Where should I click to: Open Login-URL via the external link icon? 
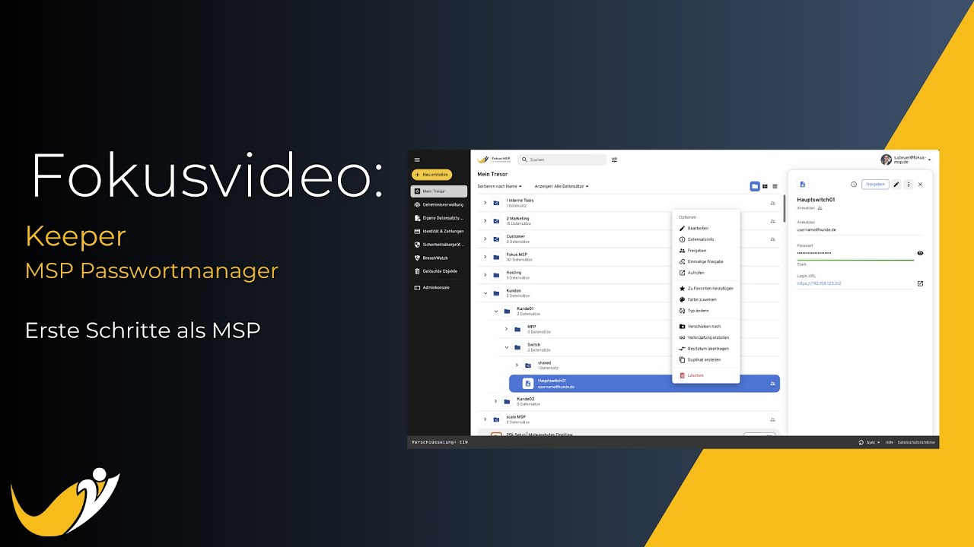point(920,283)
